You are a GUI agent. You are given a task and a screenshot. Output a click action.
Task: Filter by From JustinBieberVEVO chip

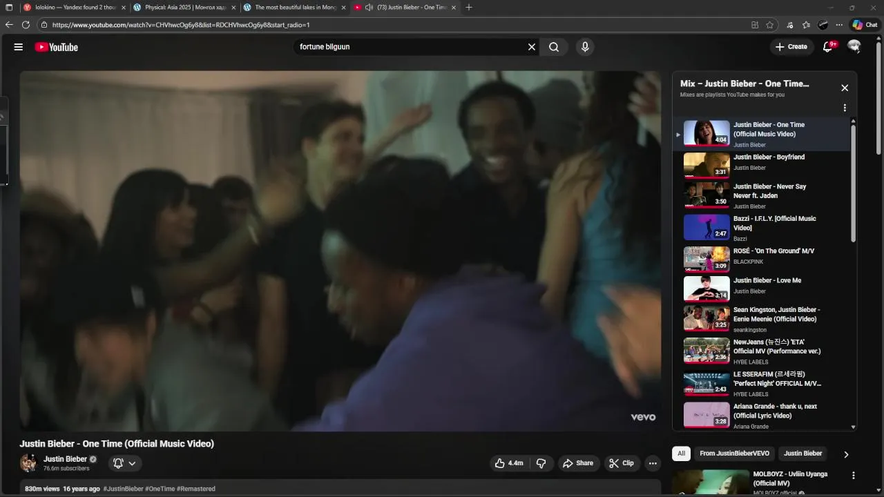click(734, 454)
